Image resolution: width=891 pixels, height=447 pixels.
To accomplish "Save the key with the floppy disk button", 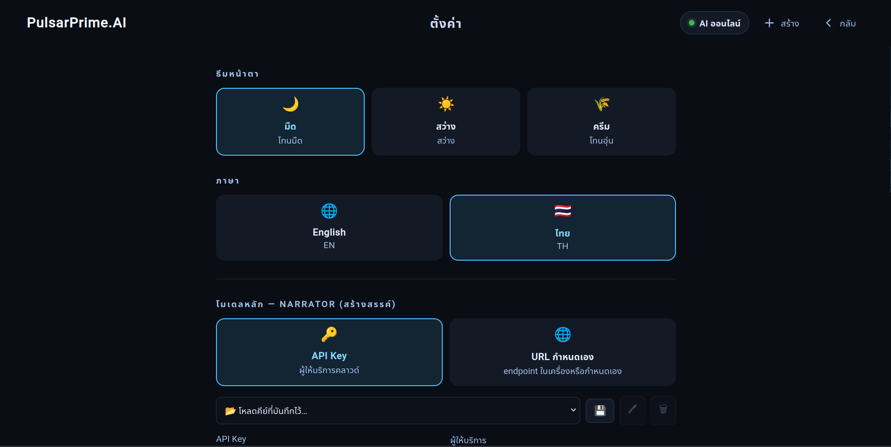I will pos(600,411).
